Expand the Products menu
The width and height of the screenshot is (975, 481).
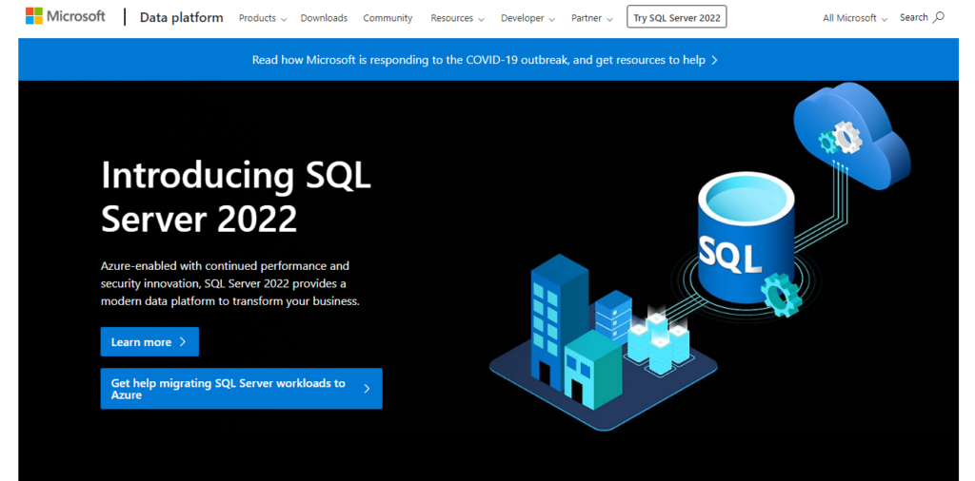[263, 18]
